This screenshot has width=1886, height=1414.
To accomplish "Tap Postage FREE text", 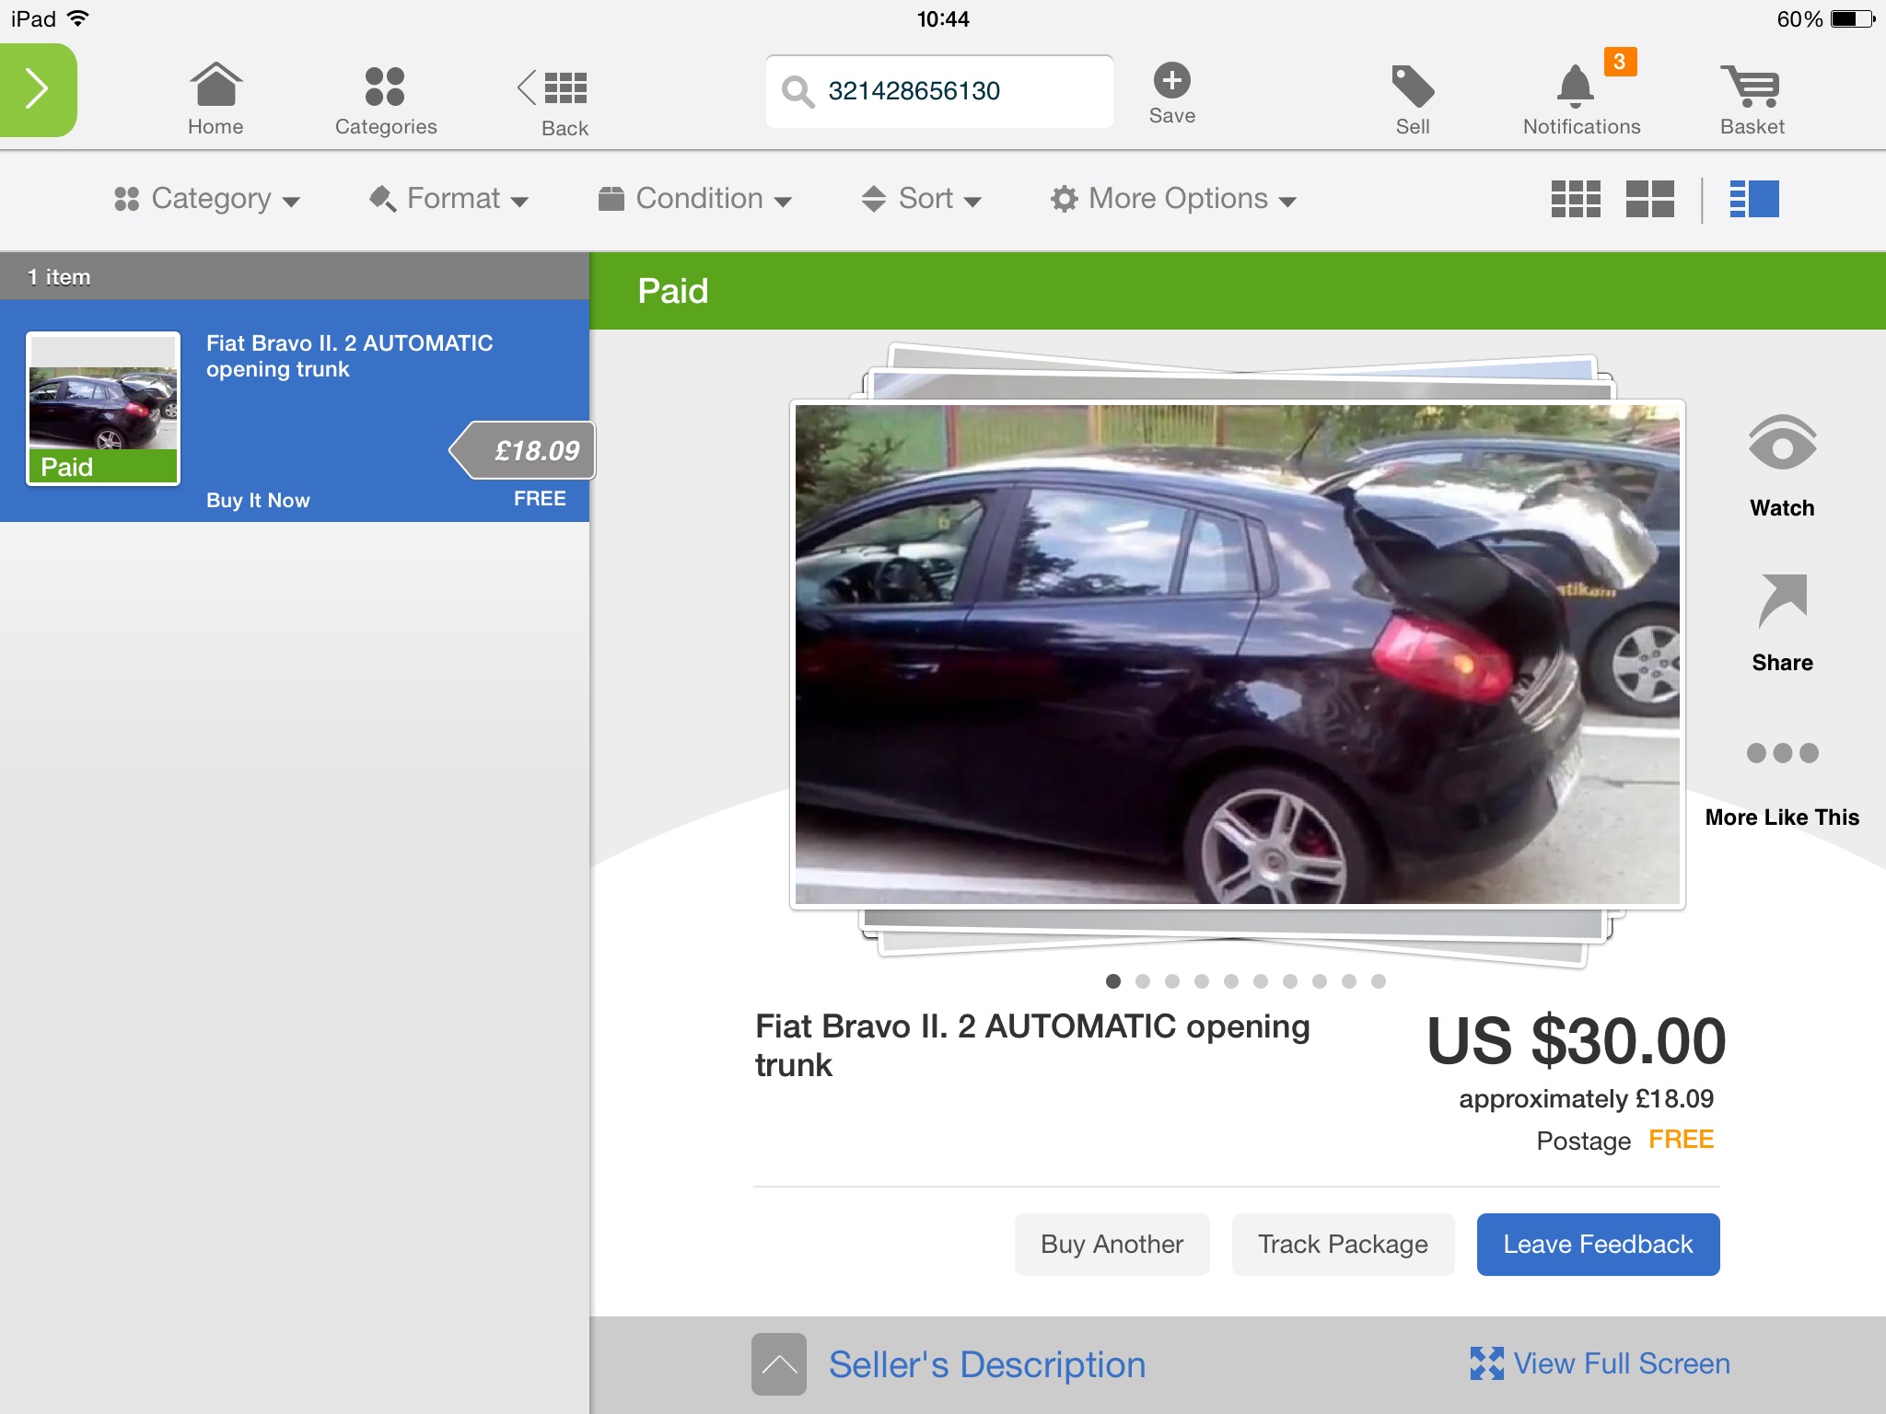I will 1624,1141.
